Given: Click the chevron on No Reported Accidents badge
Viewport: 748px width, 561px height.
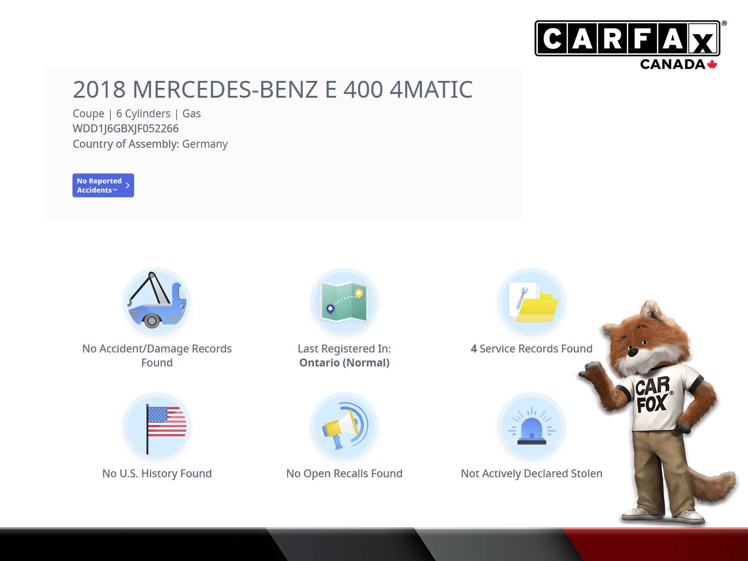Looking at the screenshot, I should pos(128,185).
